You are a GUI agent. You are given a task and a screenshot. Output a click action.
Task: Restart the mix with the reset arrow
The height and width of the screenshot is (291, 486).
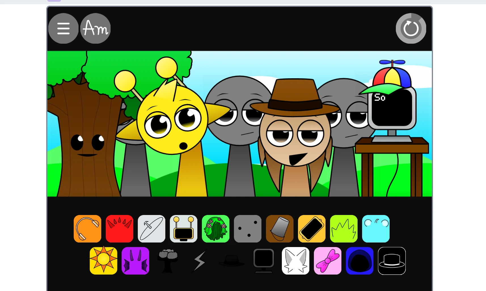coord(411,28)
